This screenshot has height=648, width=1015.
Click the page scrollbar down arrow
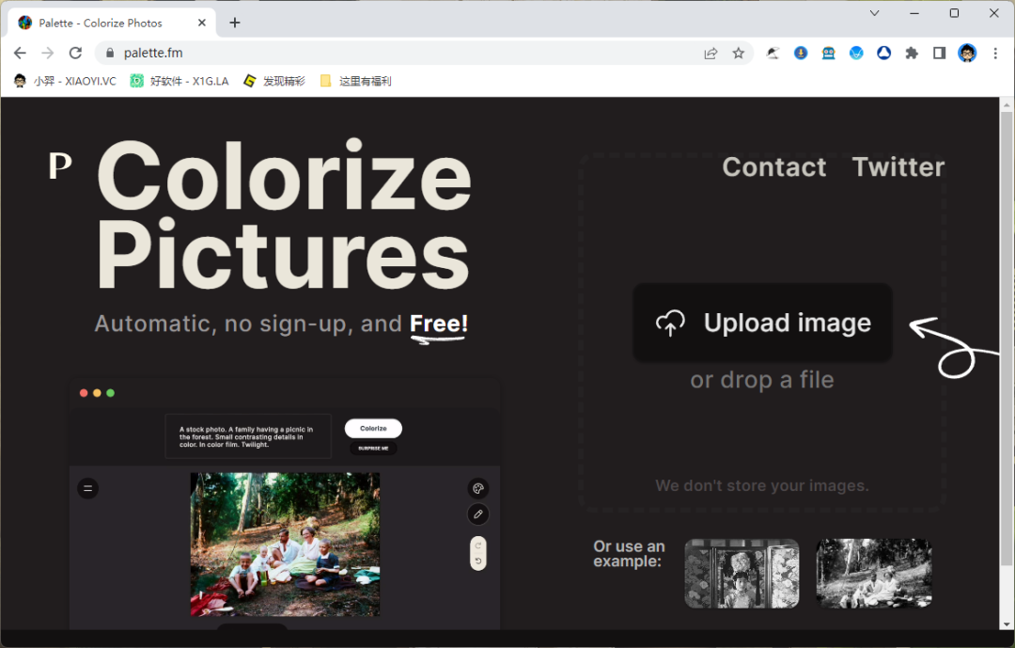coord(1007,624)
